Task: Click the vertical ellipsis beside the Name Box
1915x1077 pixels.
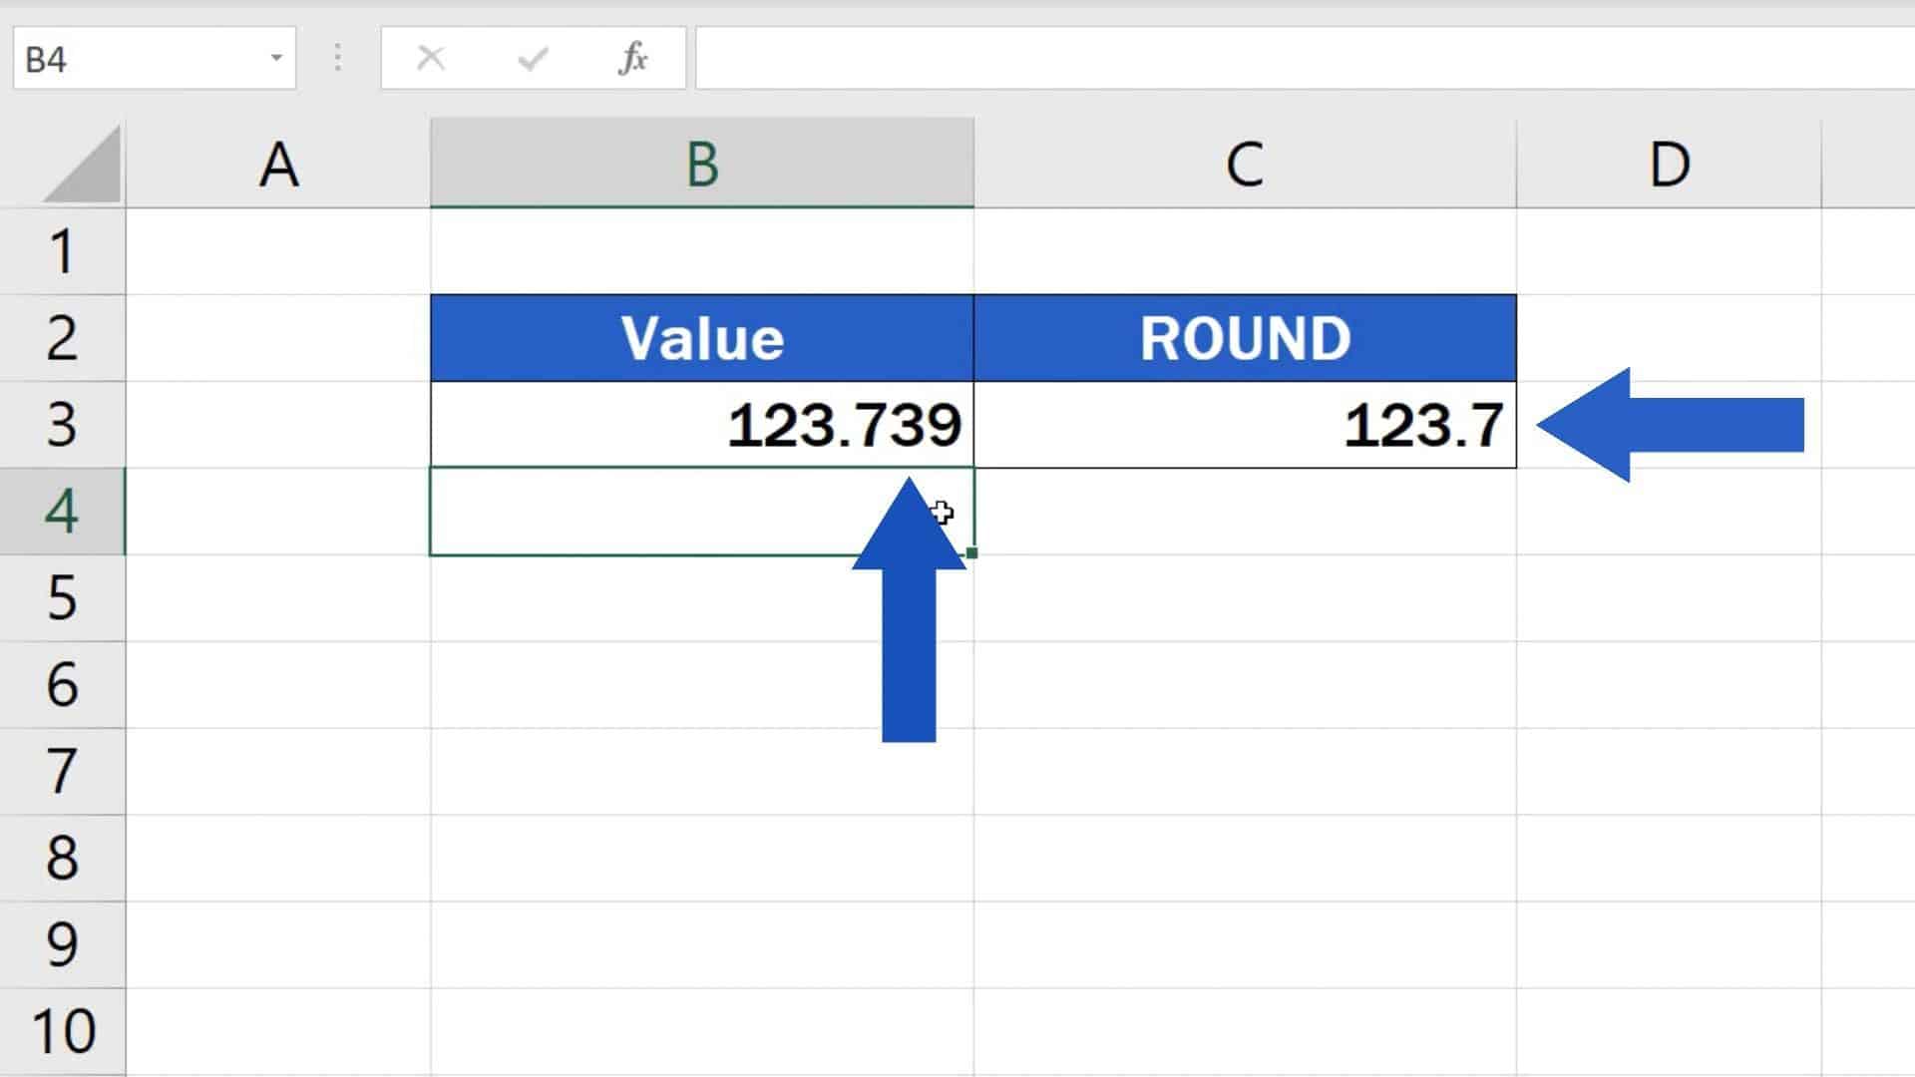Action: (337, 58)
